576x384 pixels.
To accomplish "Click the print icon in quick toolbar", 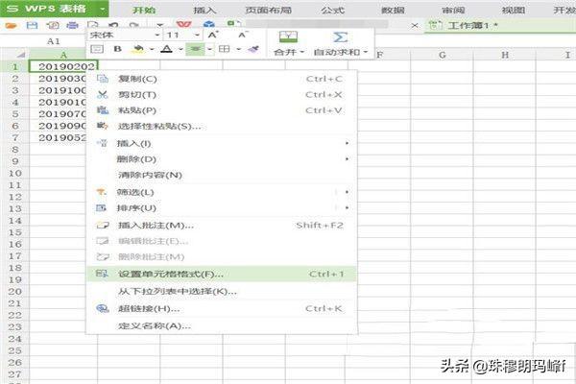I will [72, 25].
